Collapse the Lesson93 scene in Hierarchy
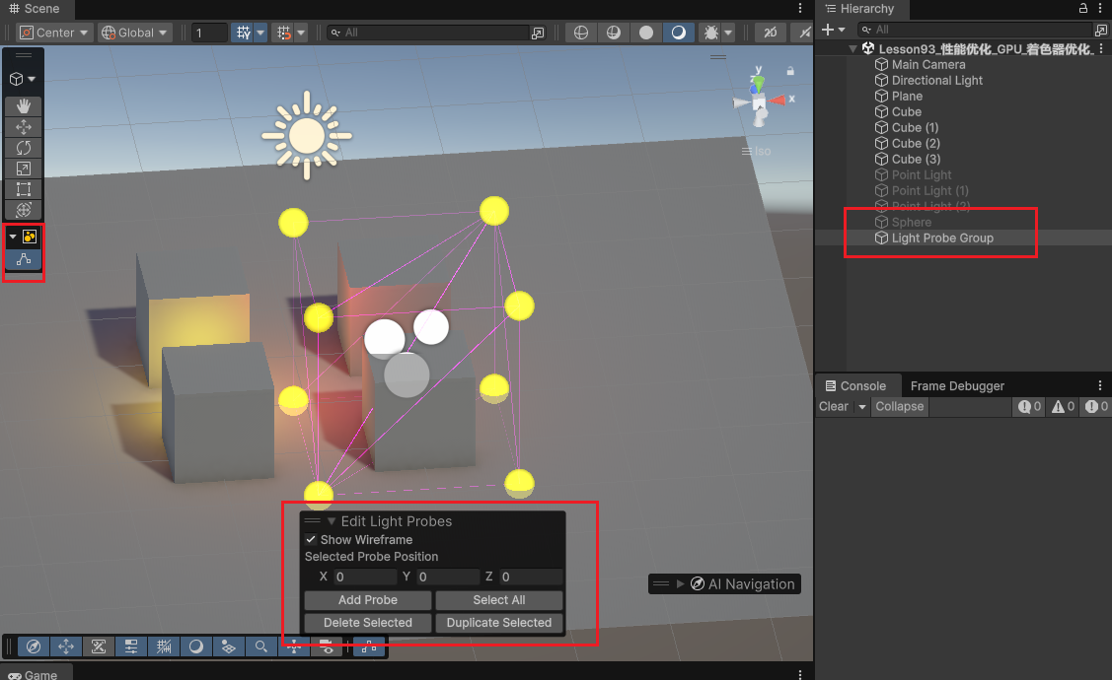The image size is (1112, 680). point(853,49)
